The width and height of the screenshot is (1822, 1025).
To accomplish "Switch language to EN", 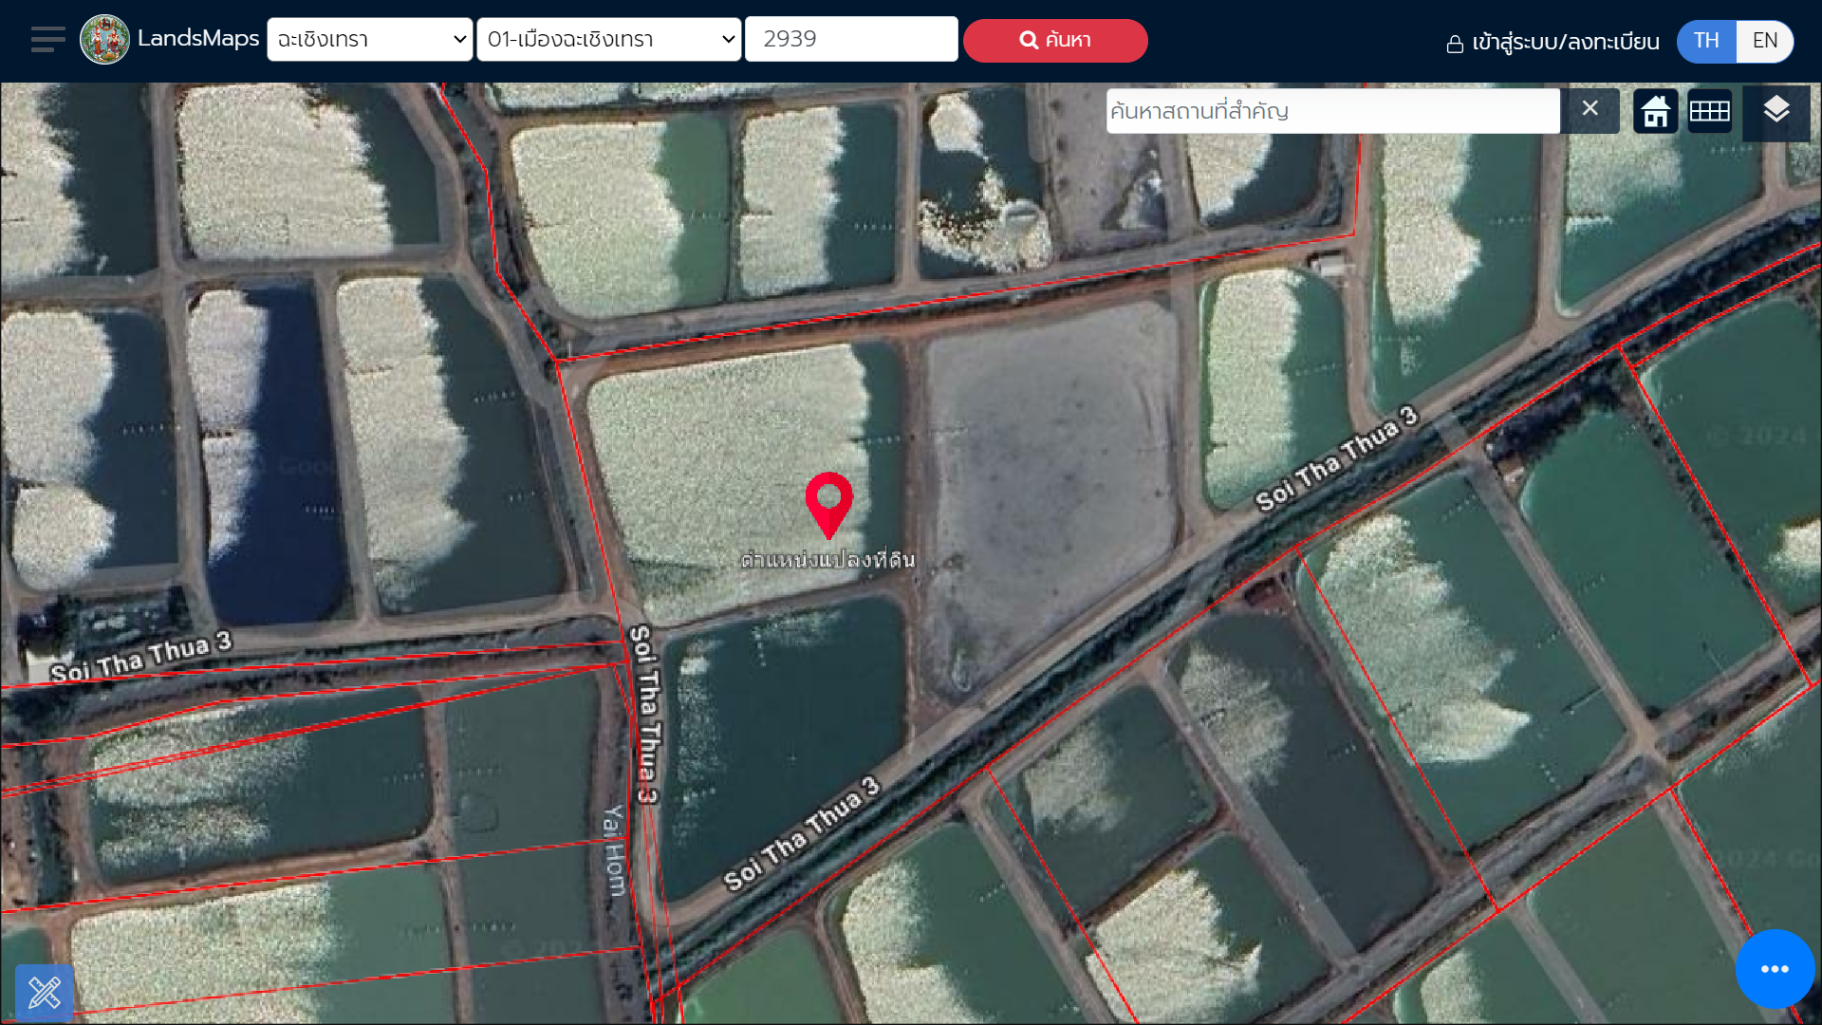I will 1765,41.
